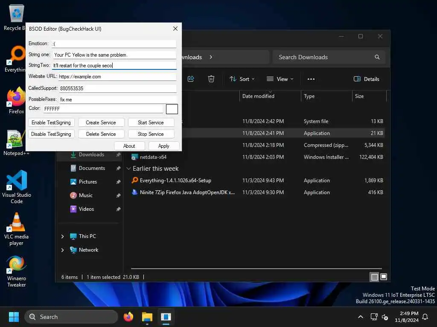437x327 pixels.
Task: Select the netdata-x64 file
Action: coord(153,157)
